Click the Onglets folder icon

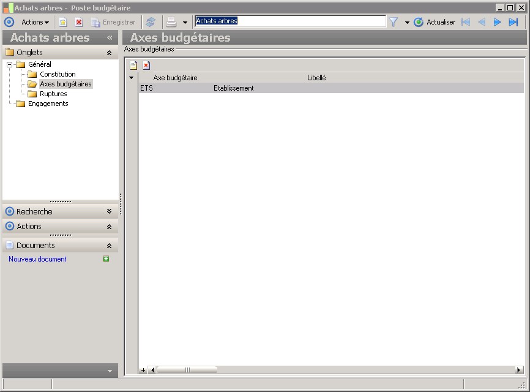point(10,52)
